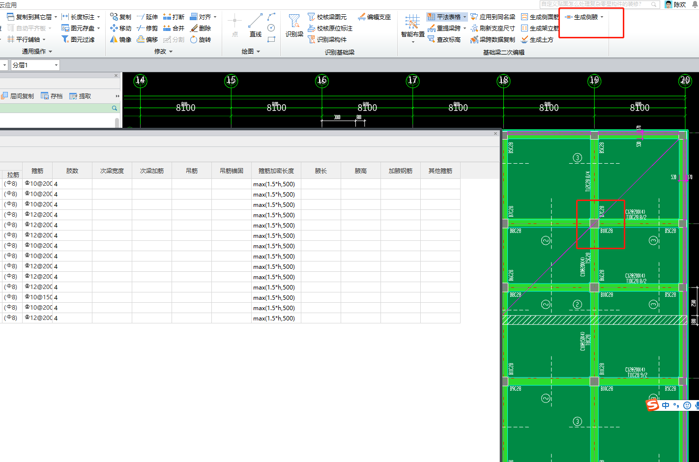Open the 分层1 layer combo box
The width and height of the screenshot is (699, 462).
[x=35, y=65]
